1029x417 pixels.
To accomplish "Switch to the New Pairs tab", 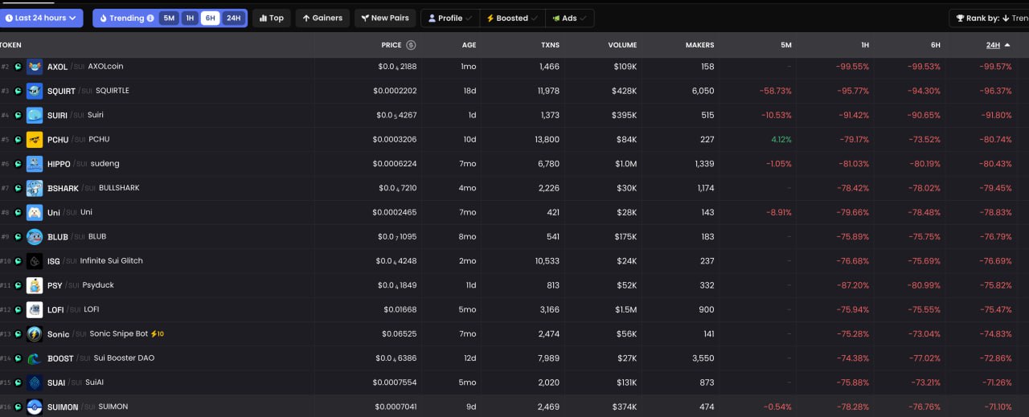I will pyautogui.click(x=384, y=18).
